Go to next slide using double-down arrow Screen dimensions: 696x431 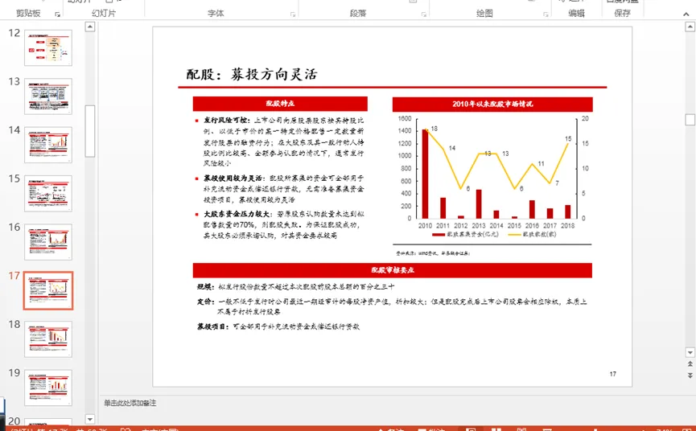(x=690, y=376)
